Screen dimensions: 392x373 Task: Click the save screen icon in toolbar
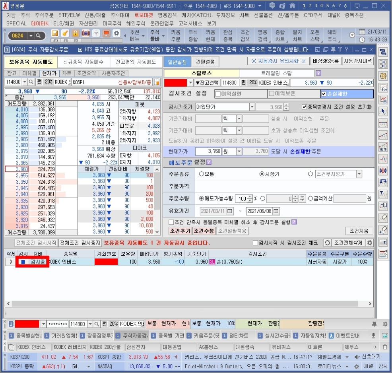pos(55,33)
